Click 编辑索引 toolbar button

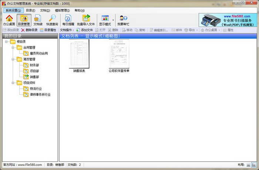[x=159, y=30]
